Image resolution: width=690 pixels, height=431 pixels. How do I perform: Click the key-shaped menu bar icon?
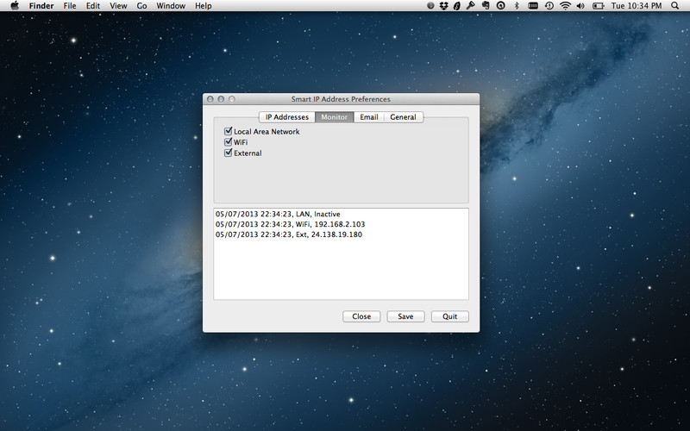point(470,5)
